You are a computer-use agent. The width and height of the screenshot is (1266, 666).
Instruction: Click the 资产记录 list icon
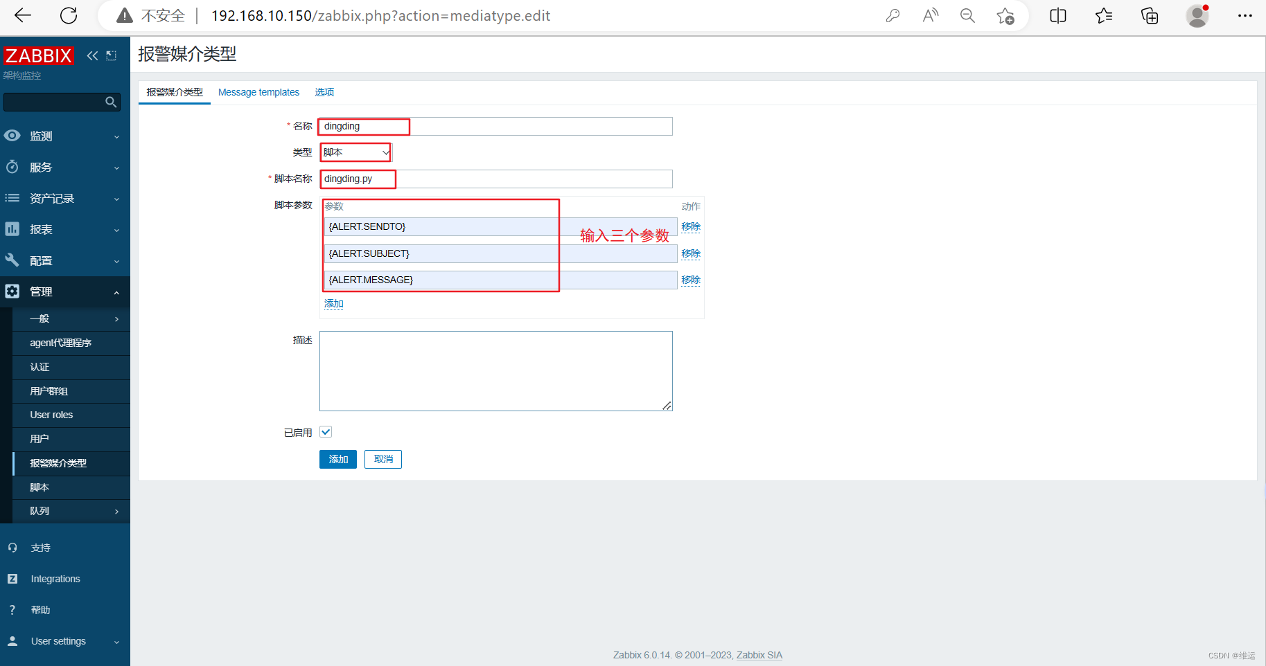click(x=12, y=198)
